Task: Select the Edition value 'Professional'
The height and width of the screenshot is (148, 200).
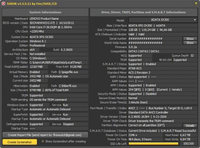Action: (37, 45)
